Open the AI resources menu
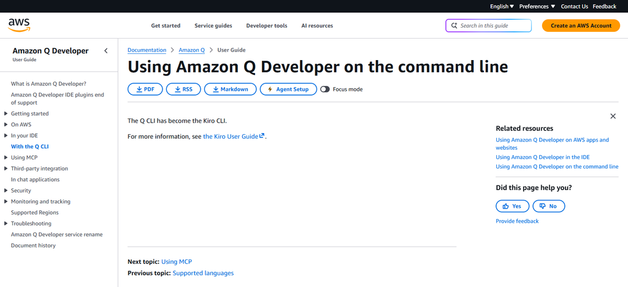Image resolution: width=628 pixels, height=287 pixels. [317, 26]
